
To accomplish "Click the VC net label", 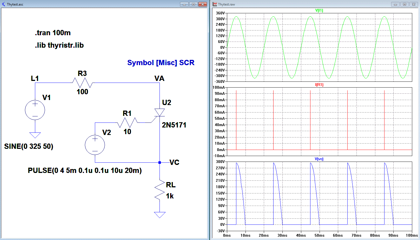I will pos(174,162).
